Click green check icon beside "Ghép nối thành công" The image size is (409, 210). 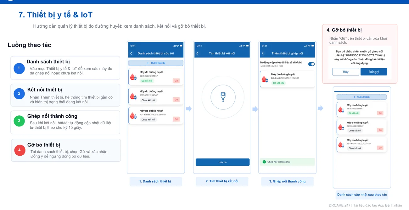tap(264, 162)
